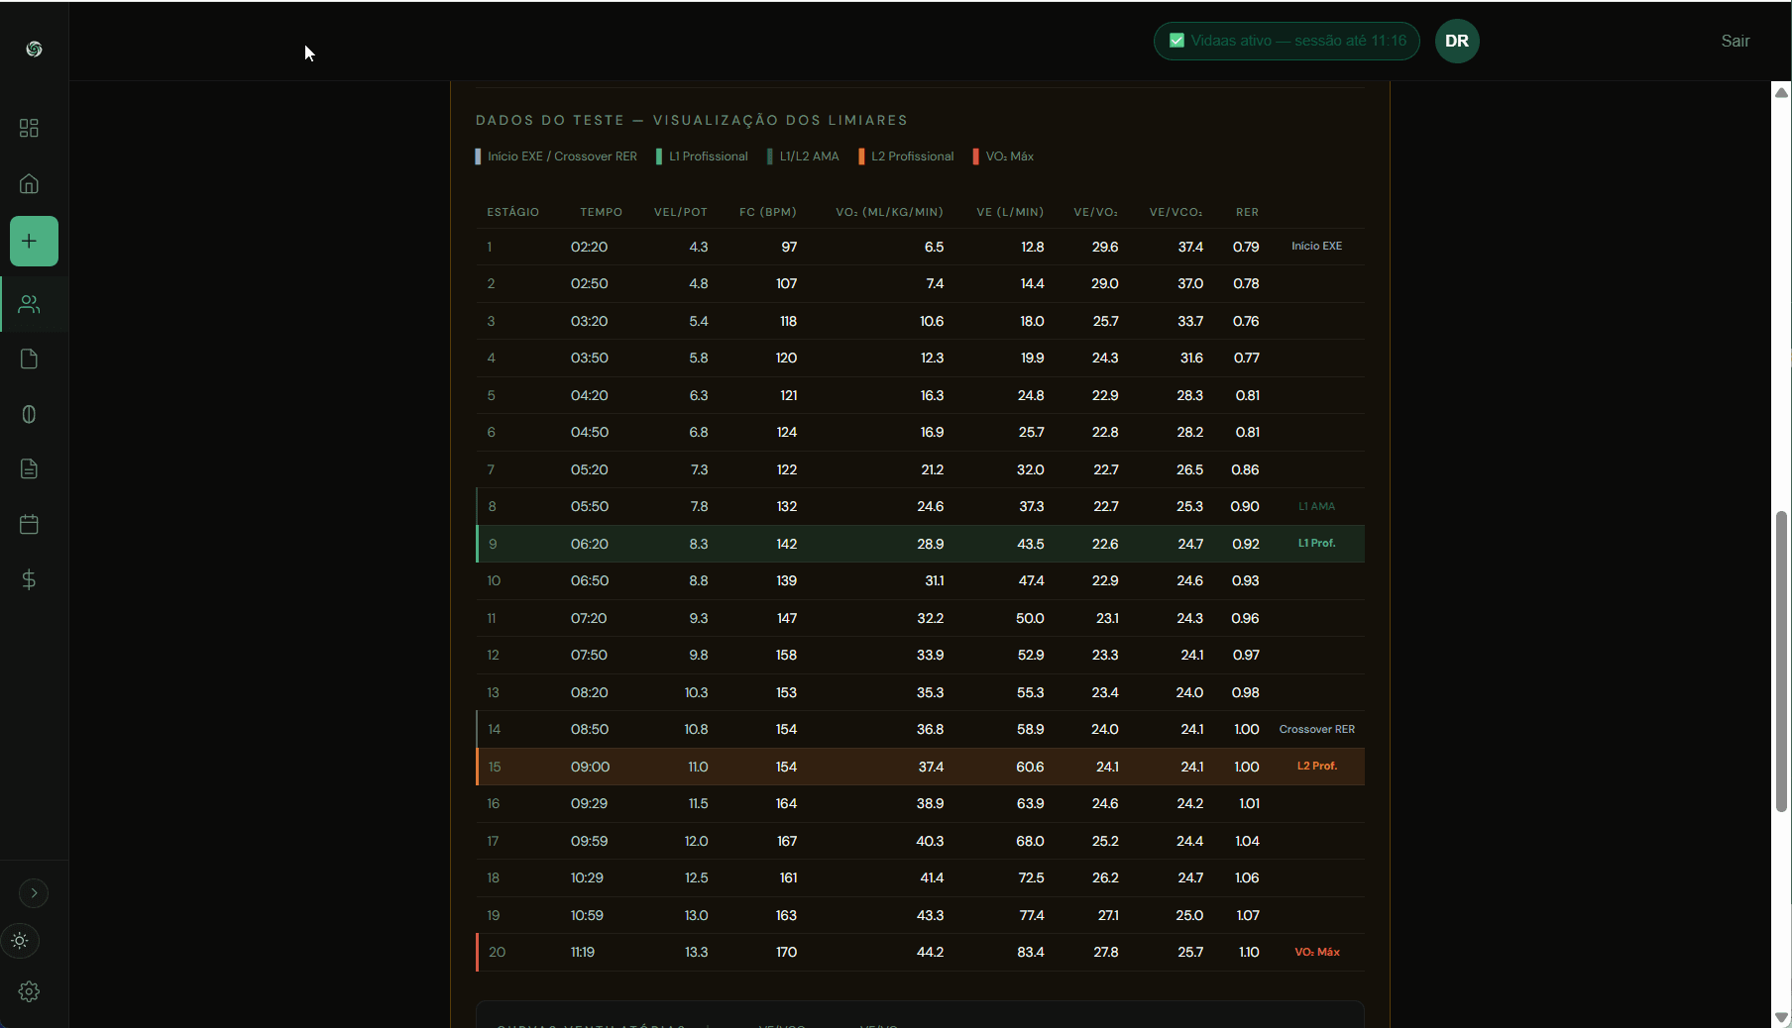Open the dollar finance icon
The image size is (1792, 1028).
pyautogui.click(x=29, y=579)
